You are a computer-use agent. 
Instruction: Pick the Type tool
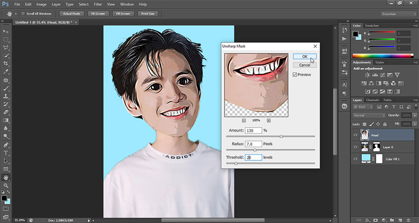pos(6,153)
